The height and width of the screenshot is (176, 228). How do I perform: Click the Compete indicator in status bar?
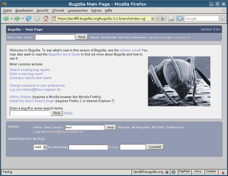pos(211,172)
